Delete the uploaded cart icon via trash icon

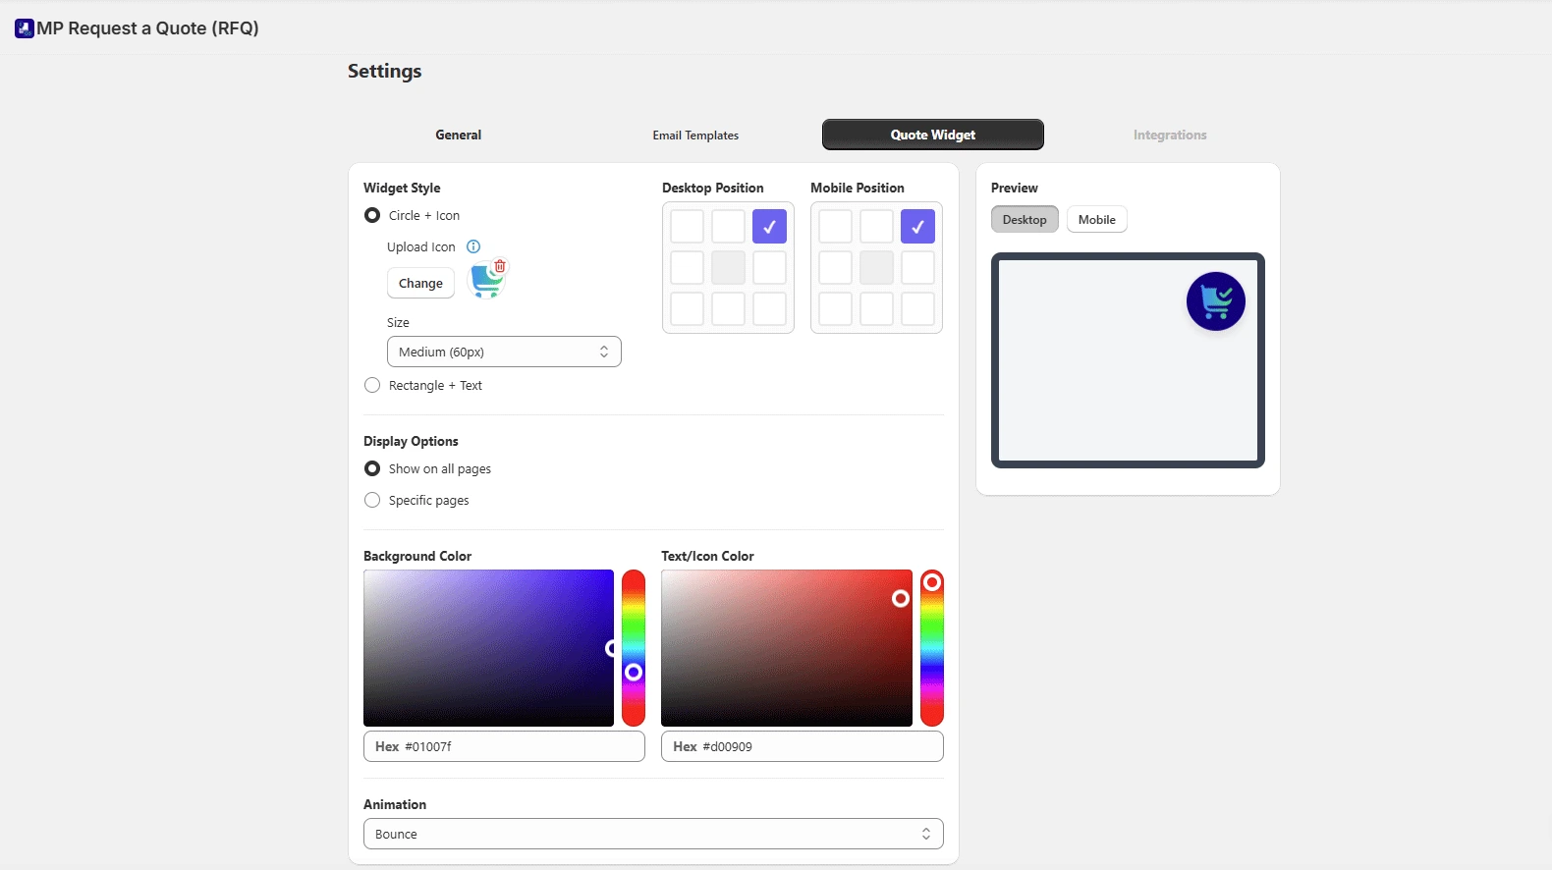[500, 266]
